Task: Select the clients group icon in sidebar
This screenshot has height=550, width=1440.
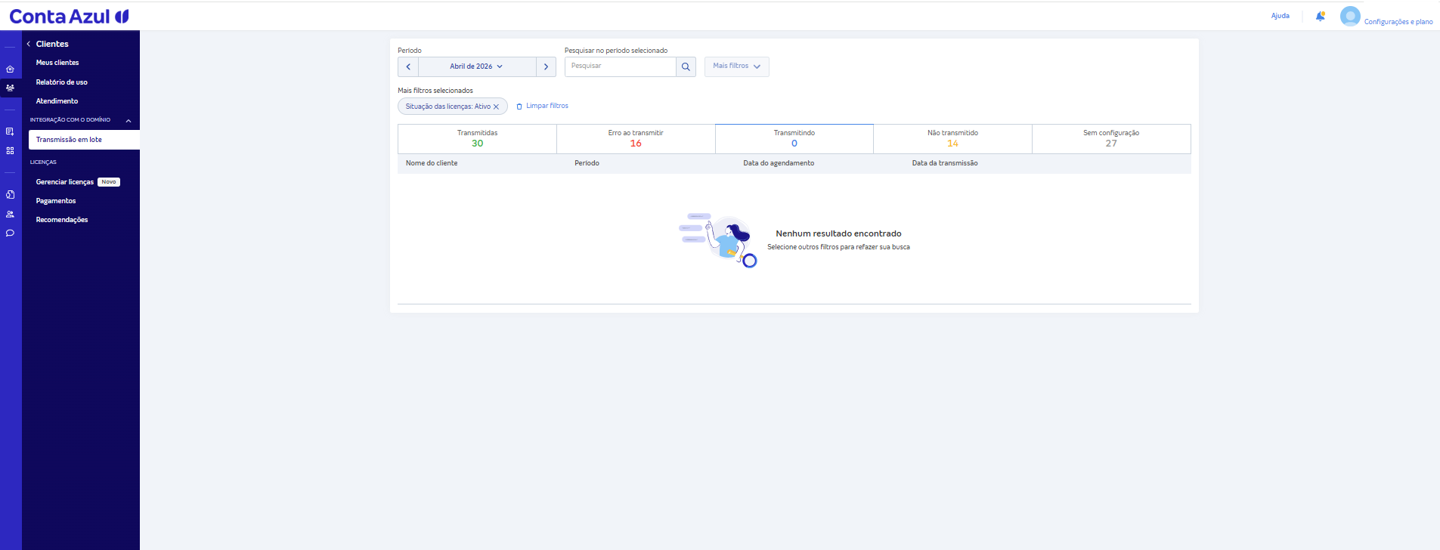Action: [10, 88]
